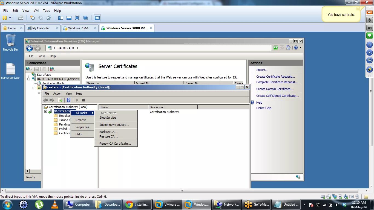
Task: Click GoToMeeting pause sharing round button
Action: pyautogui.click(x=370, y=45)
